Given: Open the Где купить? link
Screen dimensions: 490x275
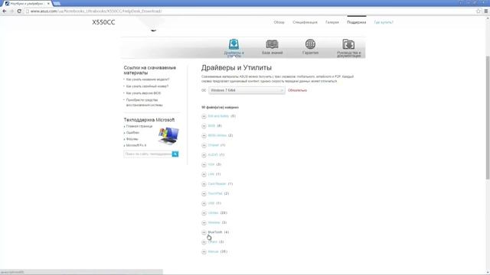Looking at the screenshot, I should (384, 22).
